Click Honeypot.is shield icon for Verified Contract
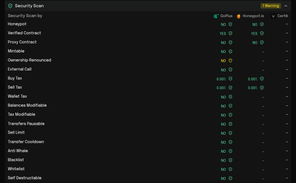Screen dimensions: 296x183 pyautogui.click(x=262, y=33)
